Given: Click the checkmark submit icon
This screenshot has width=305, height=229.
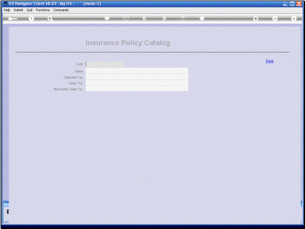Looking at the screenshot, I should pyautogui.click(x=275, y=19).
